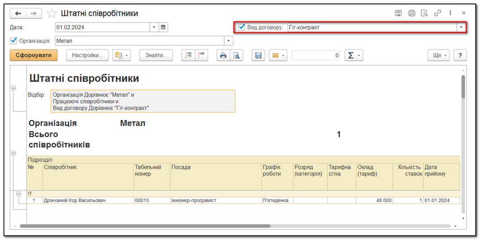
Task: Click the collapse all groups icon
Action: tap(200, 55)
